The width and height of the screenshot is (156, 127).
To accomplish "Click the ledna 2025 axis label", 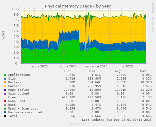I will 39,66.
